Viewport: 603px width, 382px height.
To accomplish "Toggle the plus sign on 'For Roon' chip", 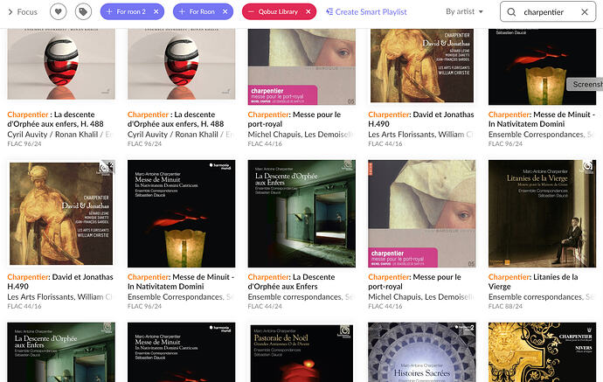I will click(182, 12).
